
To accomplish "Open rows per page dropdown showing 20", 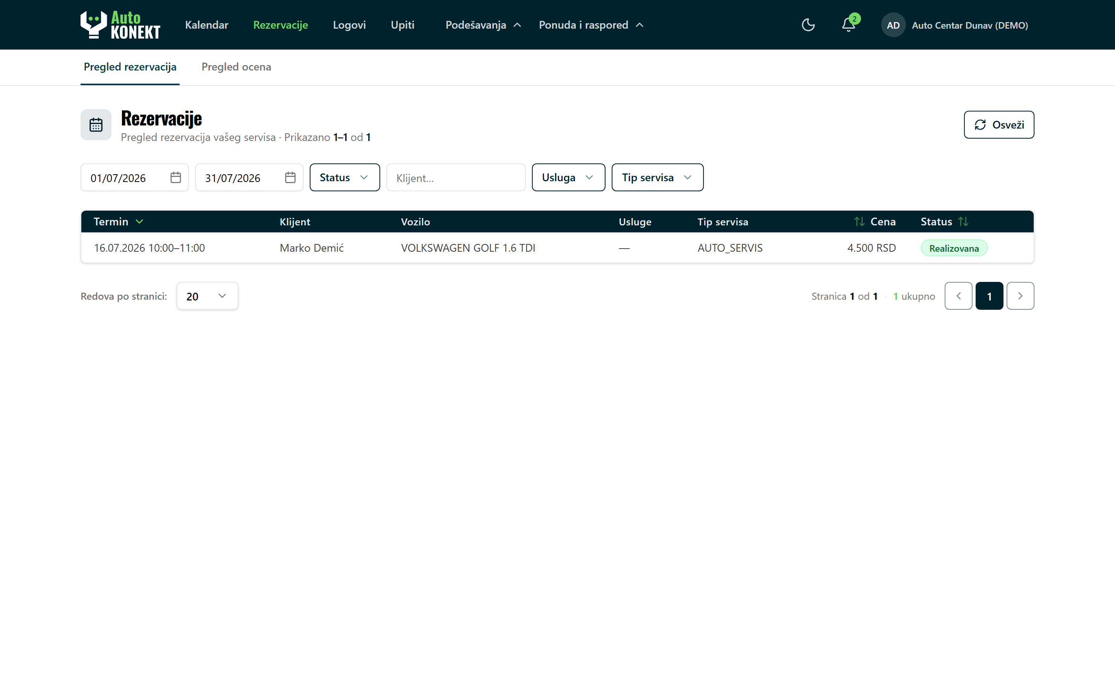I will coord(208,296).
